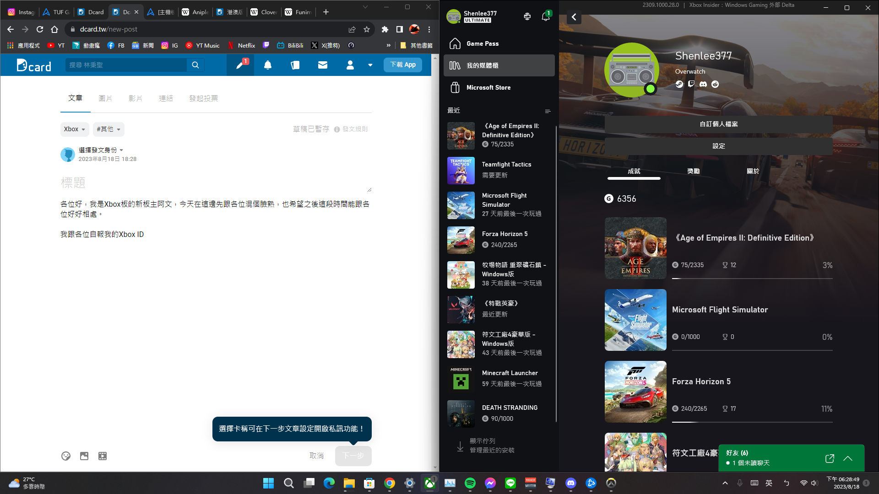
Task: Insert an image into the Dcard post
Action: [84, 456]
